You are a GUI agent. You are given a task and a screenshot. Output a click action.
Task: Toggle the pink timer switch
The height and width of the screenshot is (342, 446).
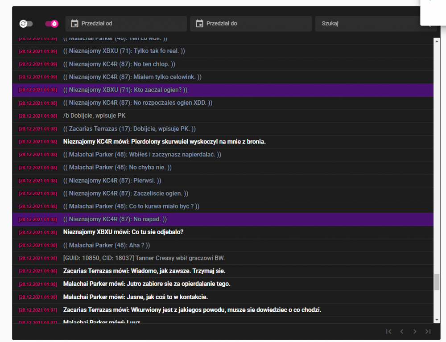pos(52,24)
